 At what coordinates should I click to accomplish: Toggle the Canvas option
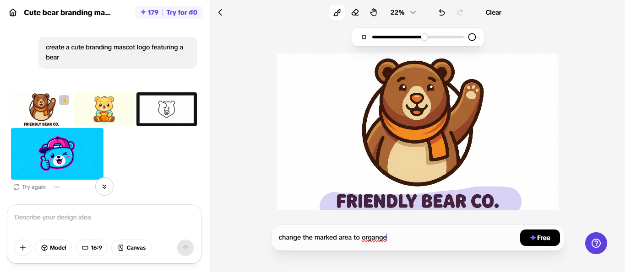tap(131, 248)
